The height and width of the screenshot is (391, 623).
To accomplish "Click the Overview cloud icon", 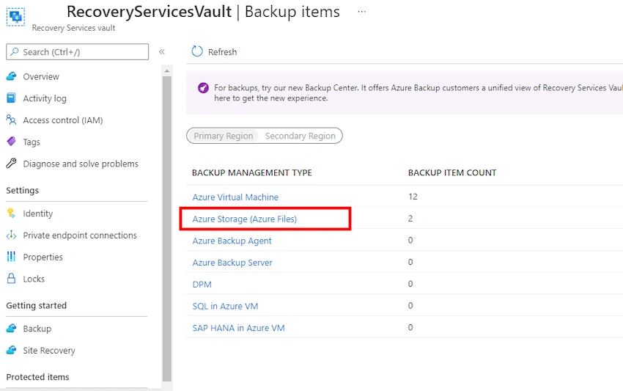I will coord(12,76).
